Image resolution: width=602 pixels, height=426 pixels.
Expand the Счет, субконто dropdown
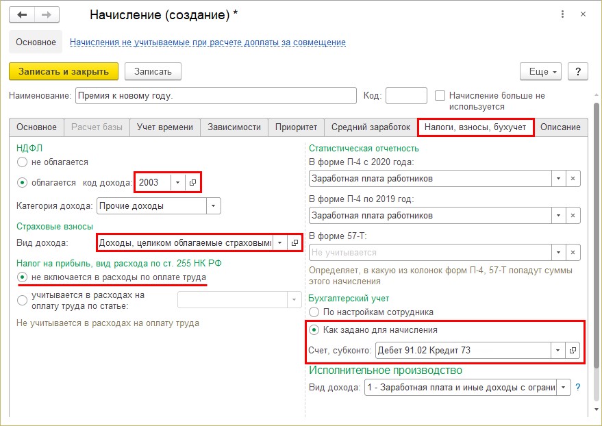[x=558, y=350]
